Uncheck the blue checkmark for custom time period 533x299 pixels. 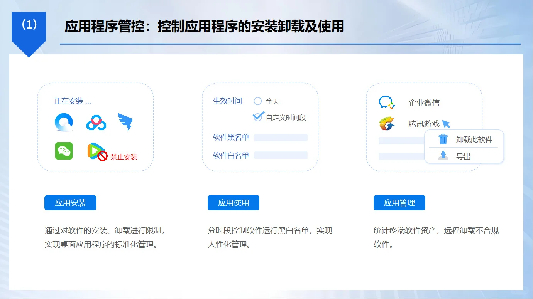(258, 118)
